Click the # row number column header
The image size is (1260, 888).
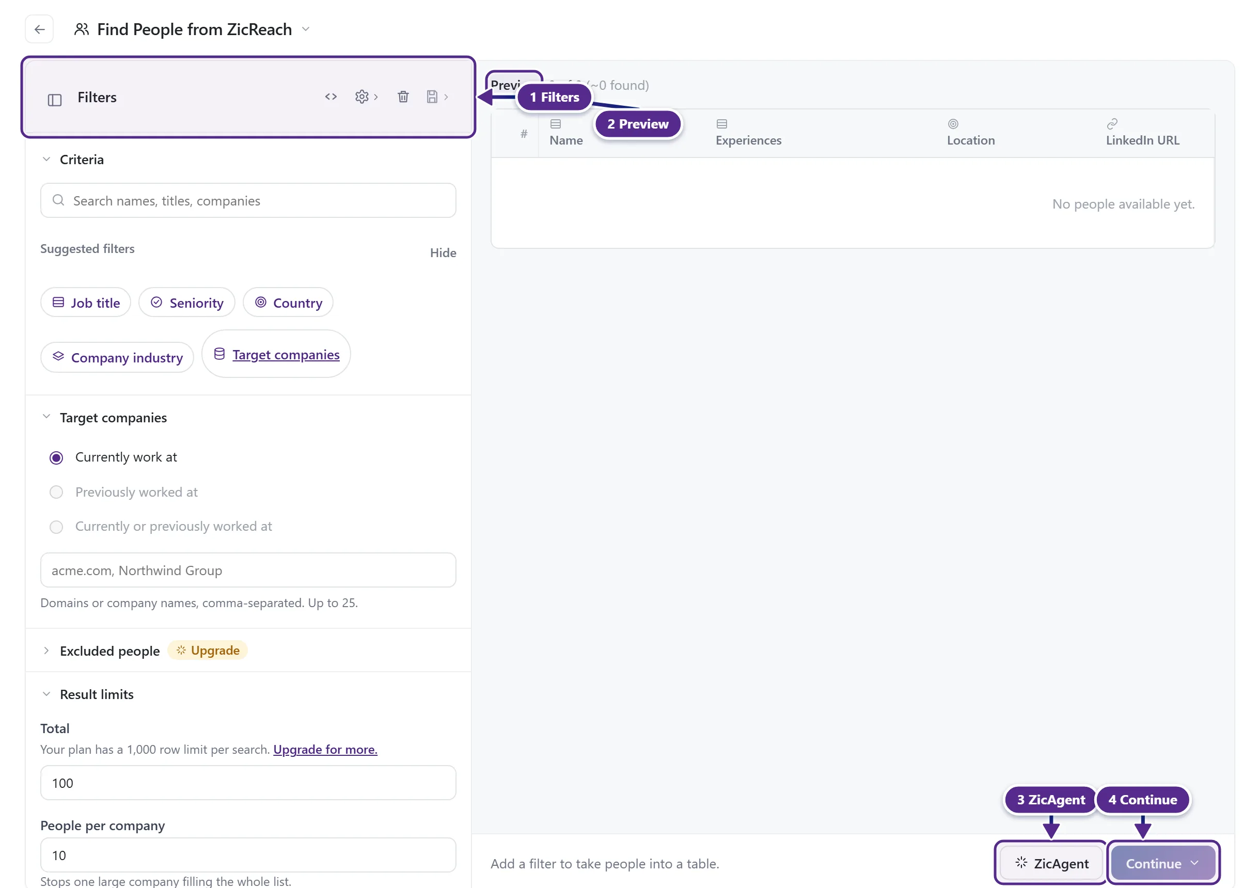[524, 134]
